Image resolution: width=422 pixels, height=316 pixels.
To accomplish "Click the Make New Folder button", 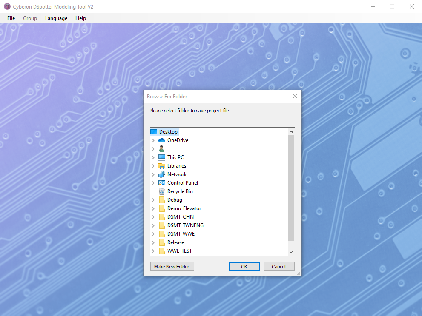I will 172,267.
